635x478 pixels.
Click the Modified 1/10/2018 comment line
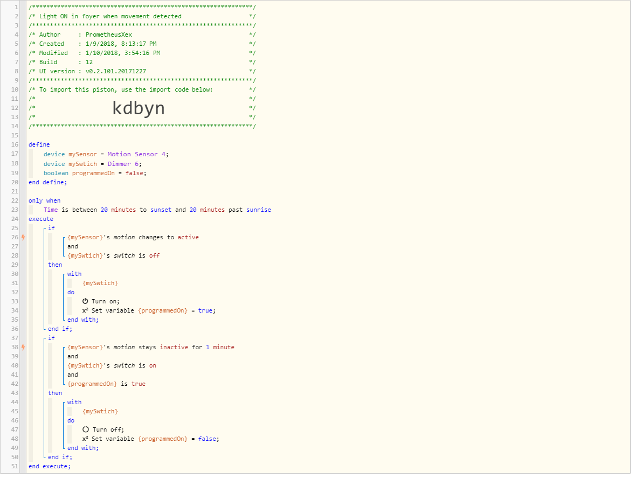pyautogui.click(x=142, y=53)
